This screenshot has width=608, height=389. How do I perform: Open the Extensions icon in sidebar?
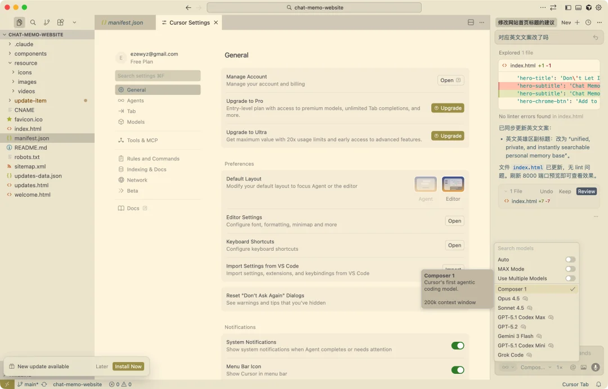(60, 22)
